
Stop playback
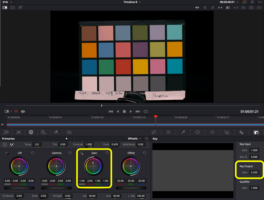124,112
